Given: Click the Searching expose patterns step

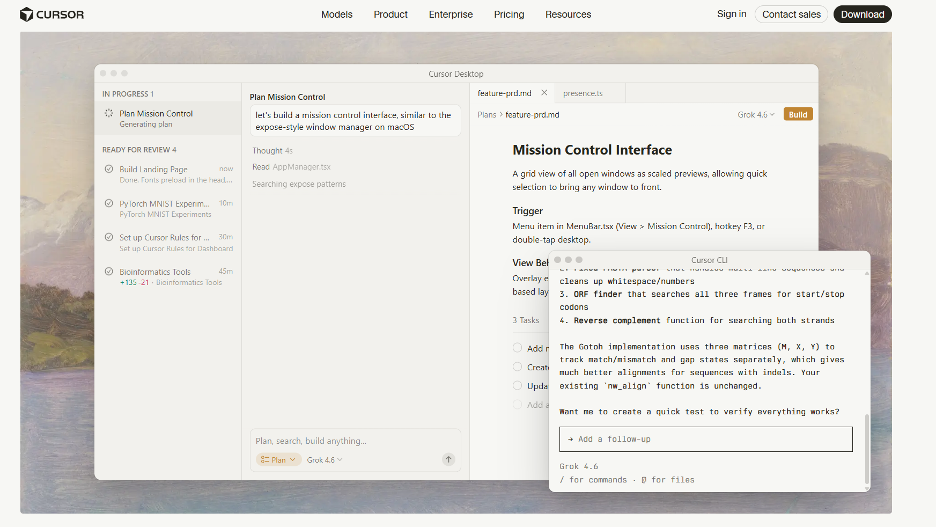Looking at the screenshot, I should (x=299, y=184).
